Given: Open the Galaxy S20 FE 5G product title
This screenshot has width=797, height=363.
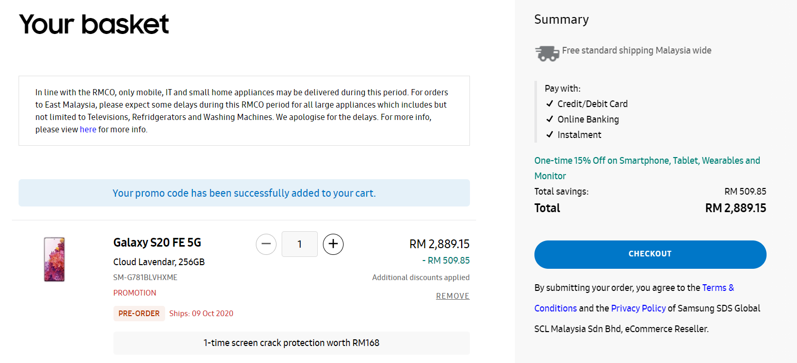Looking at the screenshot, I should click(157, 243).
